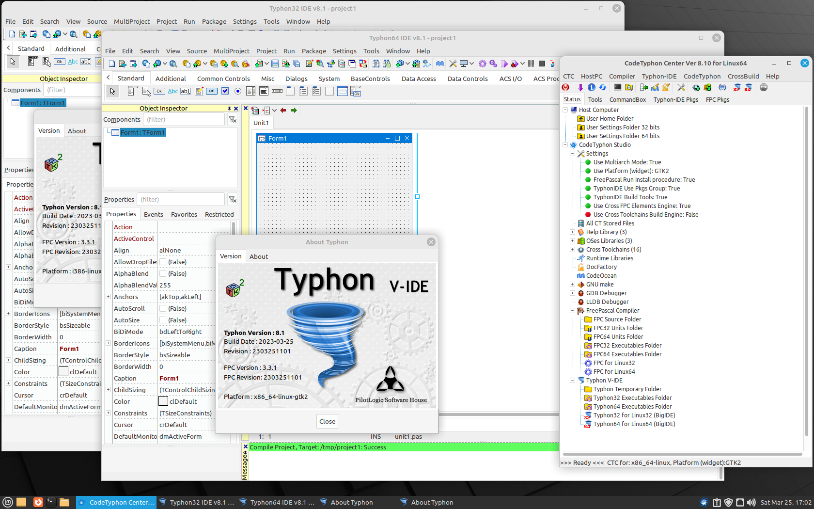Click Close in the About Typhon dialog
Screen dimensions: 814x509
(x=327, y=421)
